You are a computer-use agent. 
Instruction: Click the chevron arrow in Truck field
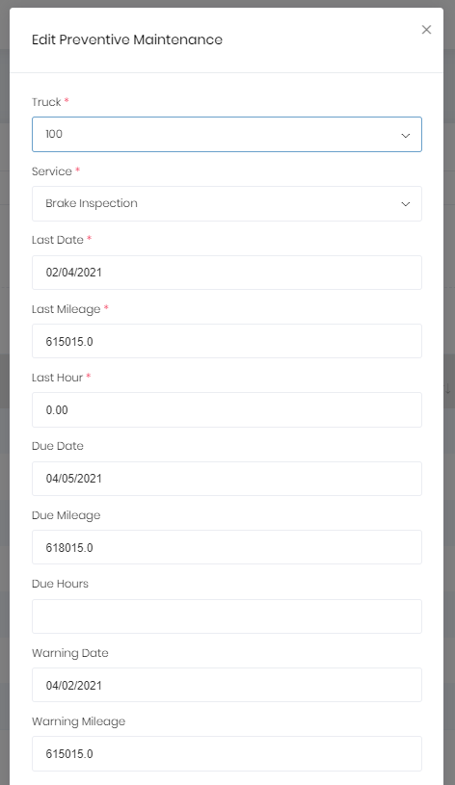[x=406, y=135]
